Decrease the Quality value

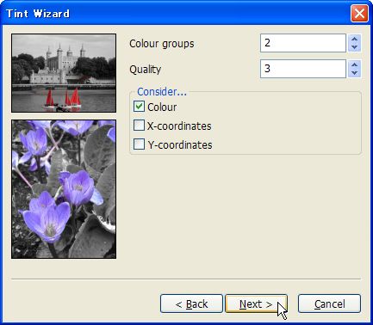pyautogui.click(x=354, y=73)
